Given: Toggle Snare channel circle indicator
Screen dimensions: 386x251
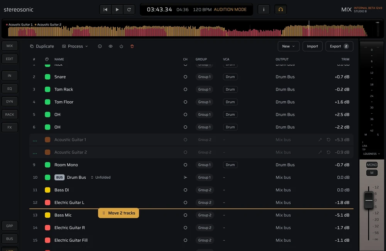Looking at the screenshot, I should click(x=185, y=77).
